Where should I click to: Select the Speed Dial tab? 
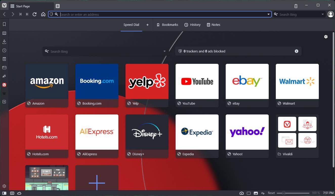coord(131,25)
